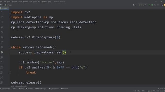Click the word cv2 on import line

pos(27,12)
